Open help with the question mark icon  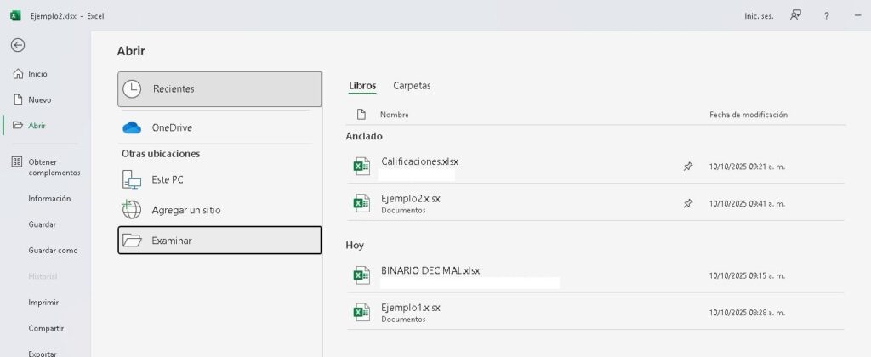coord(827,16)
